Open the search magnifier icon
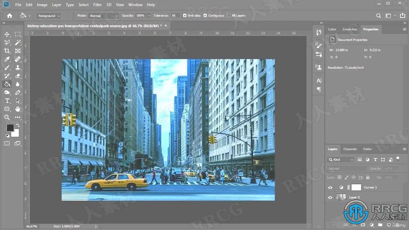Screen dimensions: 409x230 (378, 16)
